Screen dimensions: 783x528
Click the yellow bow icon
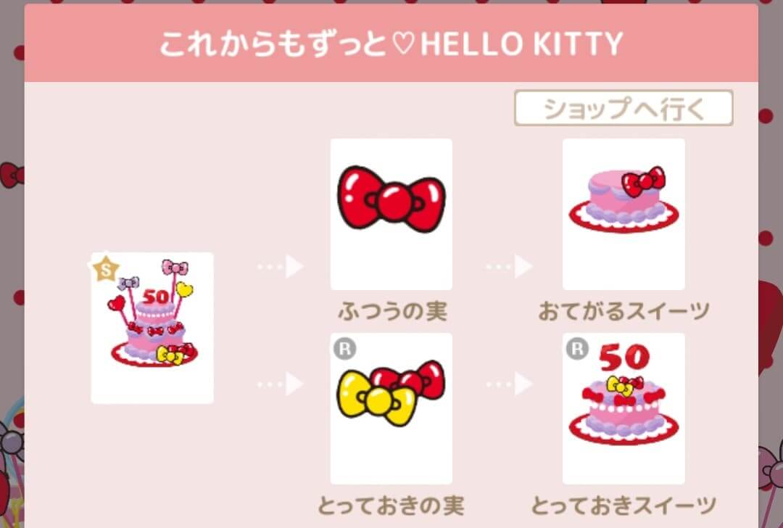click(376, 398)
